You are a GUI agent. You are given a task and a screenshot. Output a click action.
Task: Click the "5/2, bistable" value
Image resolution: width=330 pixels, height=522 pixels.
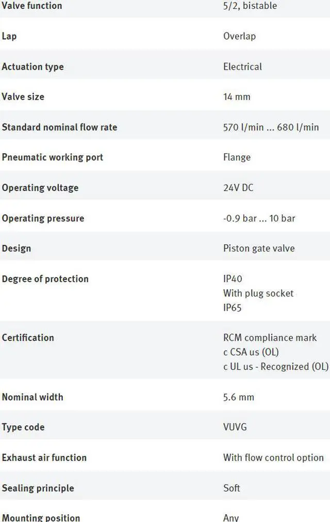pyautogui.click(x=250, y=6)
